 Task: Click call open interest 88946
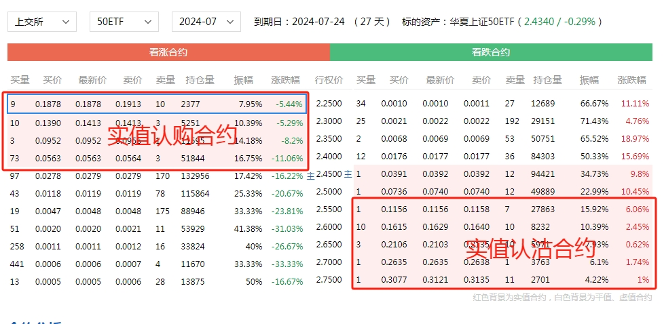click(193, 211)
